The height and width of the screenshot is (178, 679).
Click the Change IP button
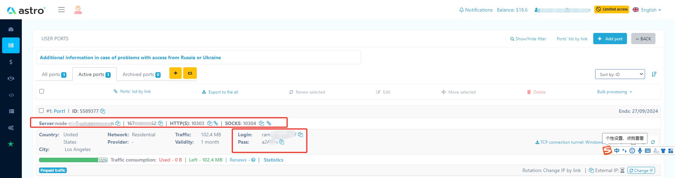pos(641,170)
